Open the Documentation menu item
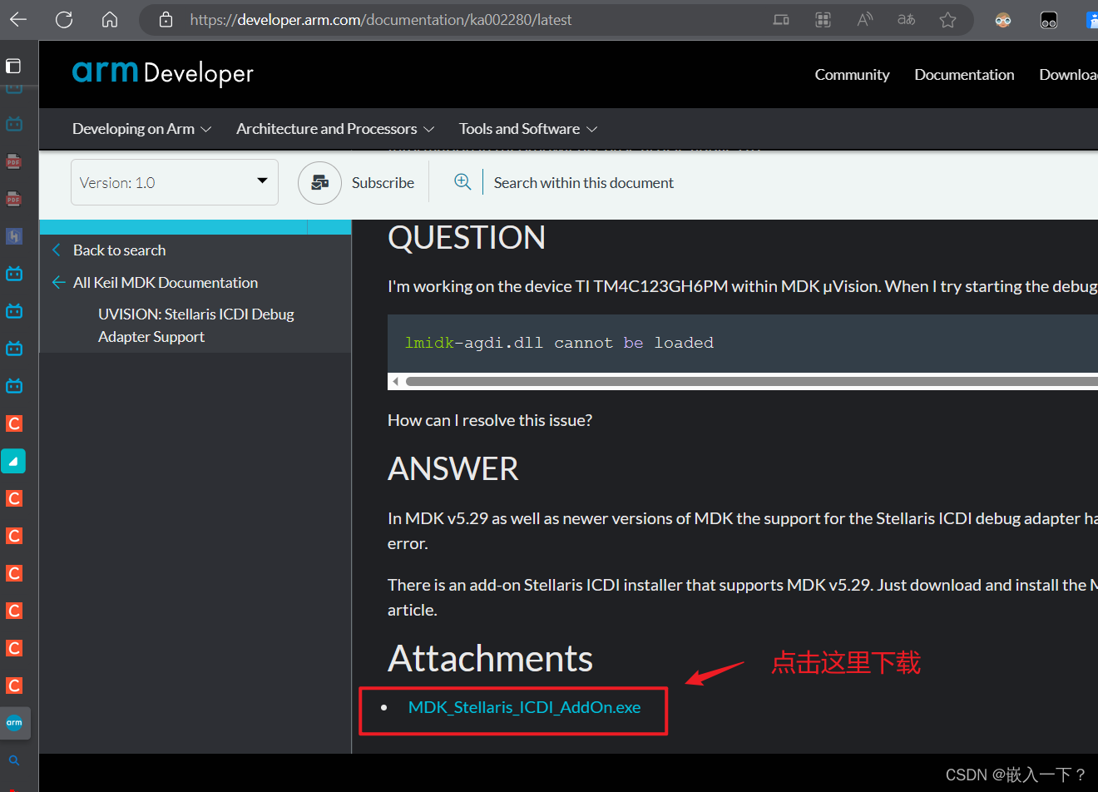The height and width of the screenshot is (792, 1098). [964, 74]
